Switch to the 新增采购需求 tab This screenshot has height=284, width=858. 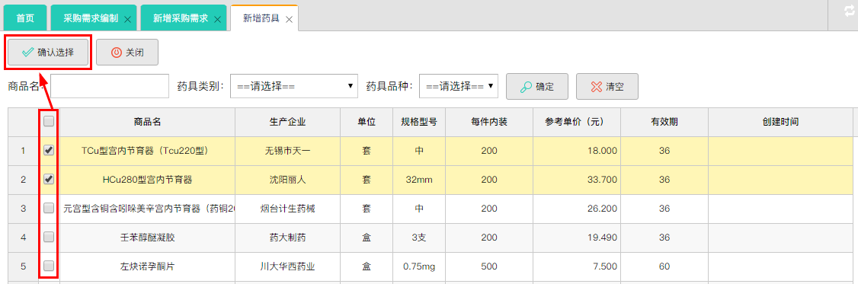click(x=181, y=18)
